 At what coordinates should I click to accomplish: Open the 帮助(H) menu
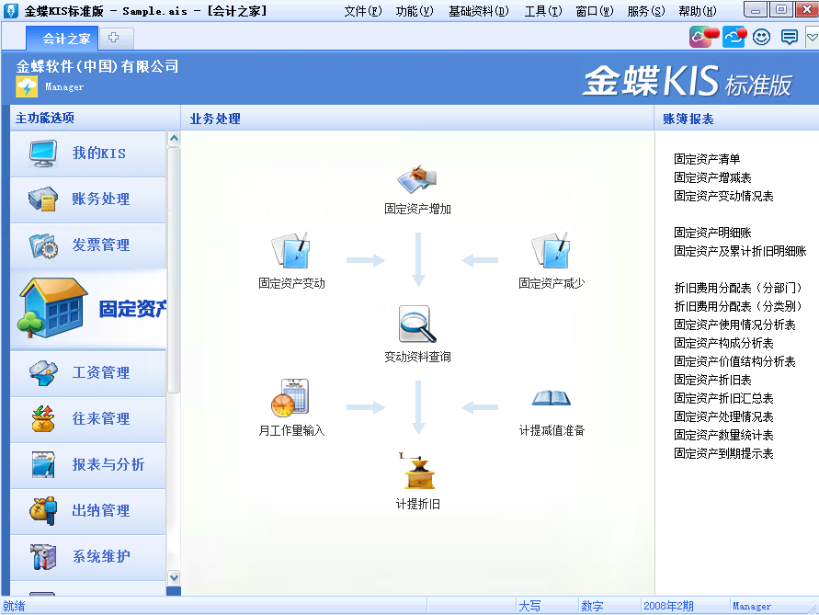click(x=698, y=11)
